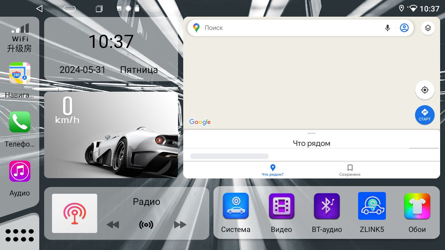Open Google account profile icon
This screenshot has height=250, width=445.
(404, 28)
